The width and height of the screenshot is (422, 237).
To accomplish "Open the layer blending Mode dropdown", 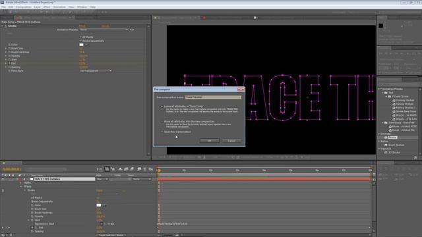I will tap(102, 179).
